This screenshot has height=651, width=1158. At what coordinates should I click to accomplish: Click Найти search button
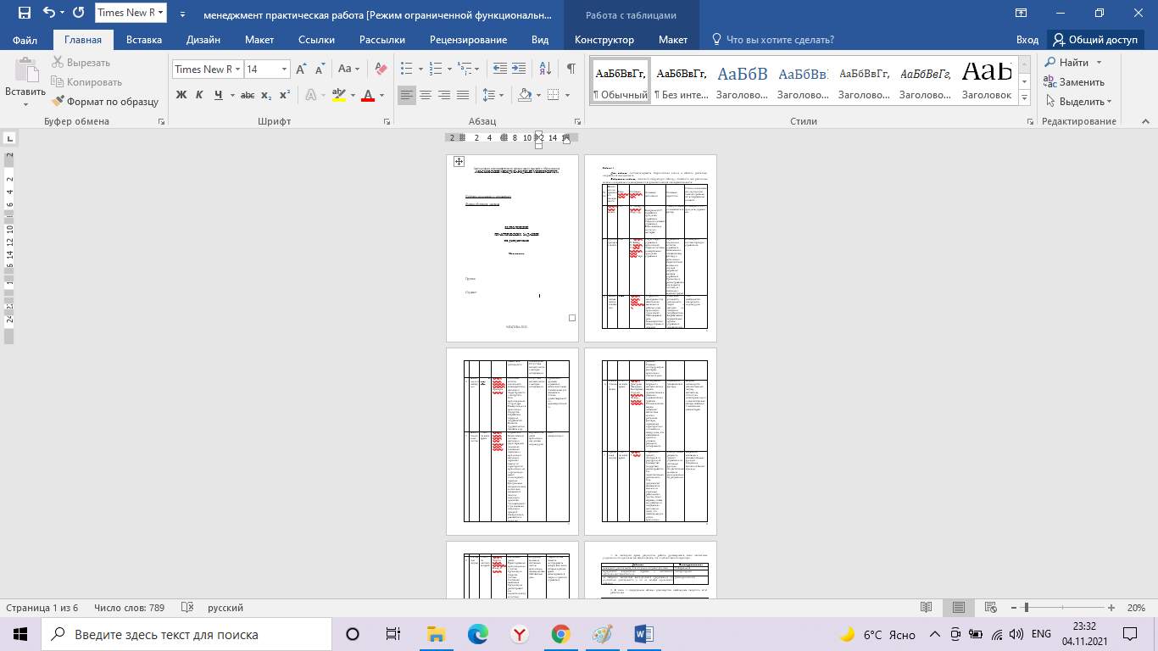pos(1066,63)
